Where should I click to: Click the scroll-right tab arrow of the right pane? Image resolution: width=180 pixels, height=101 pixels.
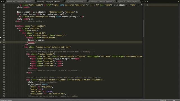pyautogui.click(x=148, y=1)
